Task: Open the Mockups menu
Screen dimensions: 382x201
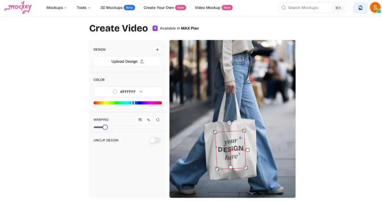Action: (56, 8)
